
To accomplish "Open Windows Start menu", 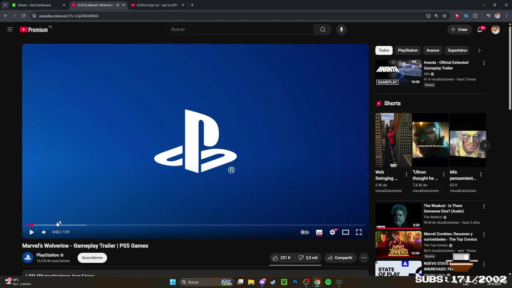I will (173, 282).
